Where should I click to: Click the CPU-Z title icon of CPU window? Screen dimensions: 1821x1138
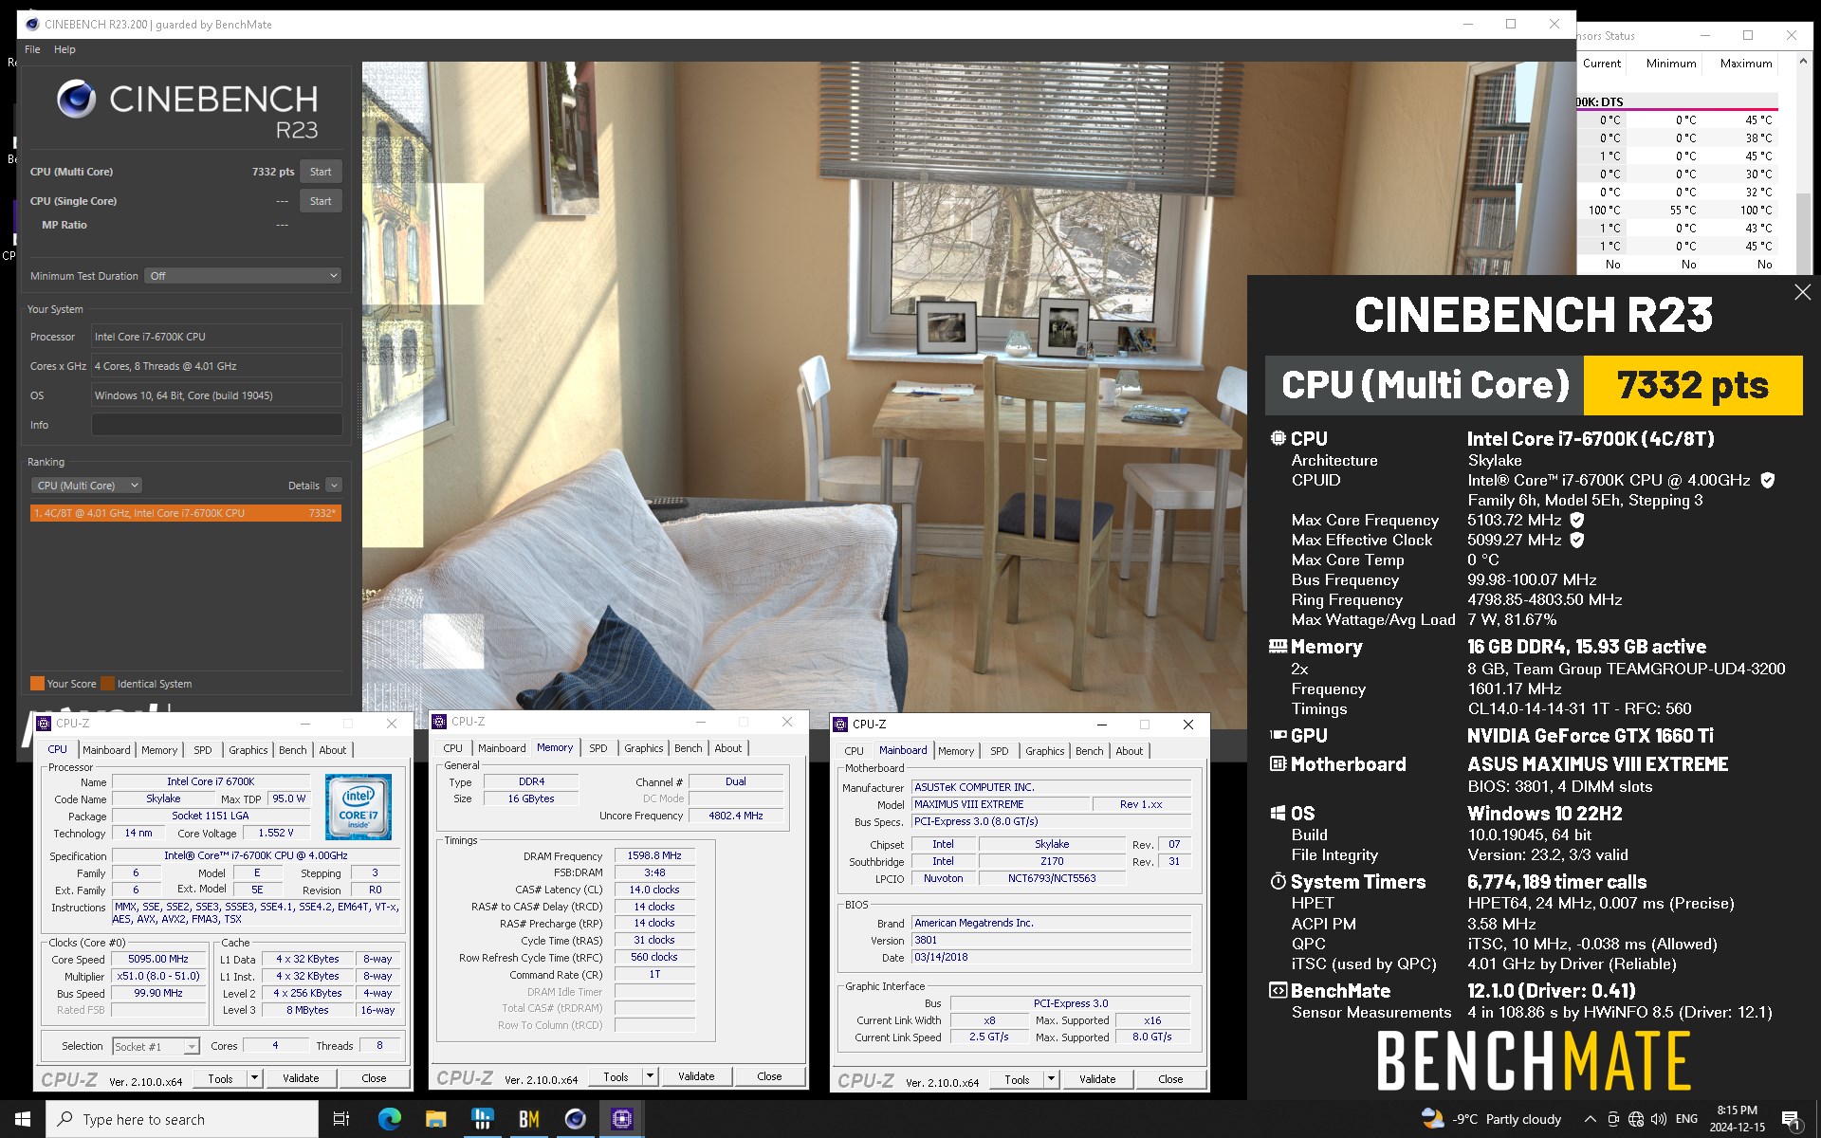44,724
